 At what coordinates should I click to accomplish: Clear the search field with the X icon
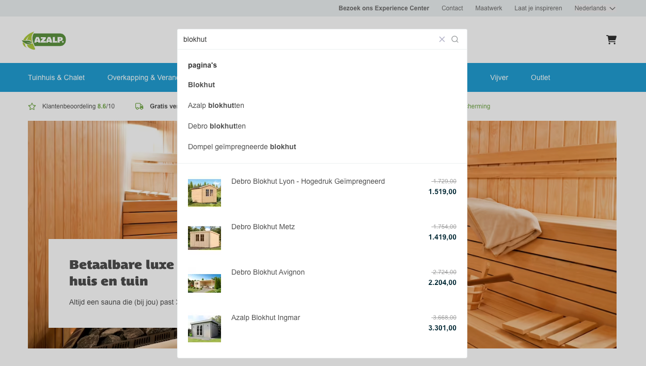pos(442,39)
